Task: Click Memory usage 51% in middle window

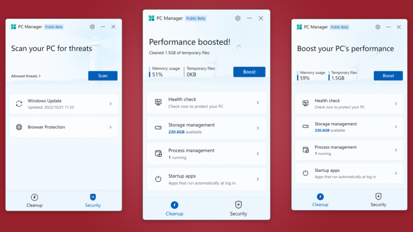Action: click(x=165, y=71)
